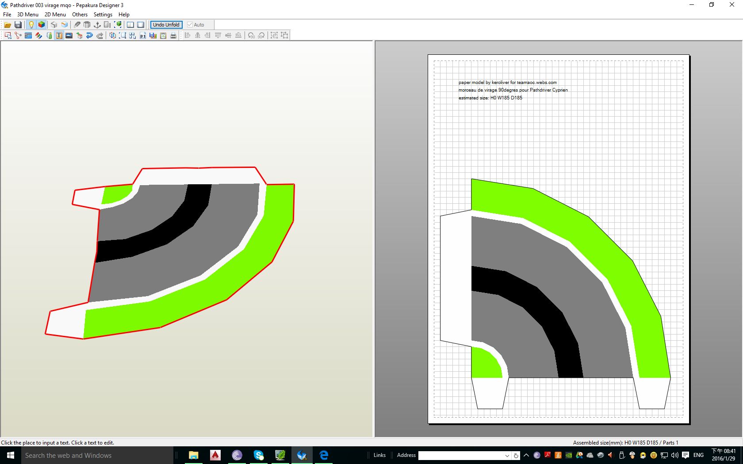Open the ENG input language selector
The height and width of the screenshot is (464, 743).
(698, 455)
